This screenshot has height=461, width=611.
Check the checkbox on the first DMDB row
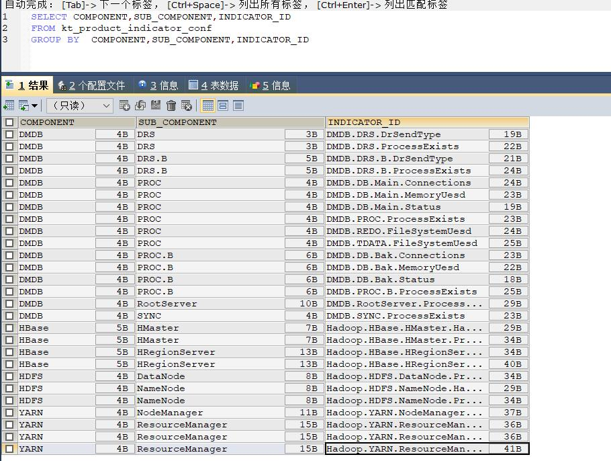[x=9, y=134]
